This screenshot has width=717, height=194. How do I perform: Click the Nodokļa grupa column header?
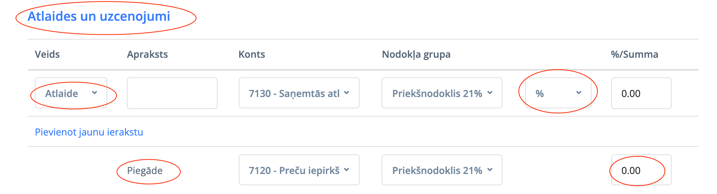(x=416, y=54)
